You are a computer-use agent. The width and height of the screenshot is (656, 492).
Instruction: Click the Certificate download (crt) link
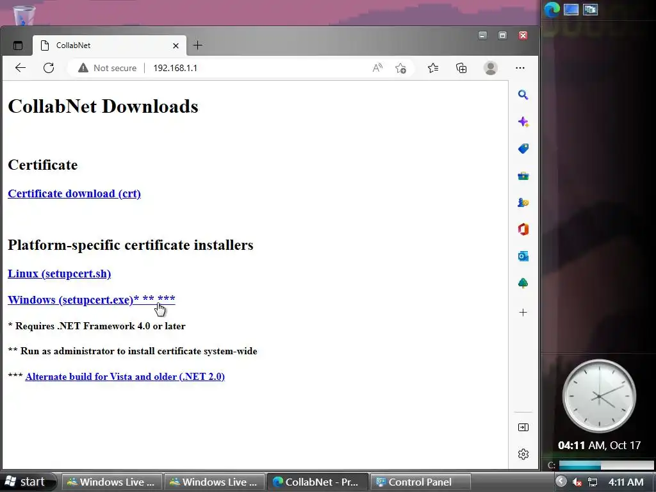(74, 193)
